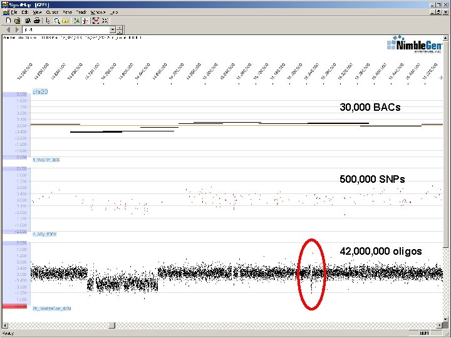Click the horizontal scrollbar thumb

(112, 325)
